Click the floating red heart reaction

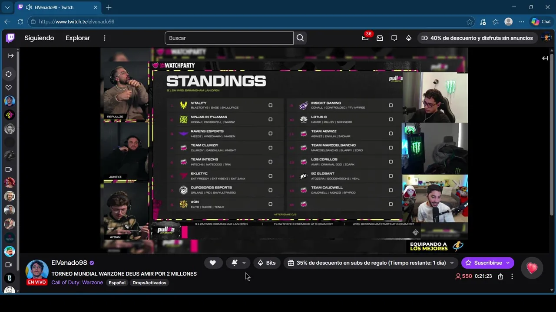click(x=532, y=268)
